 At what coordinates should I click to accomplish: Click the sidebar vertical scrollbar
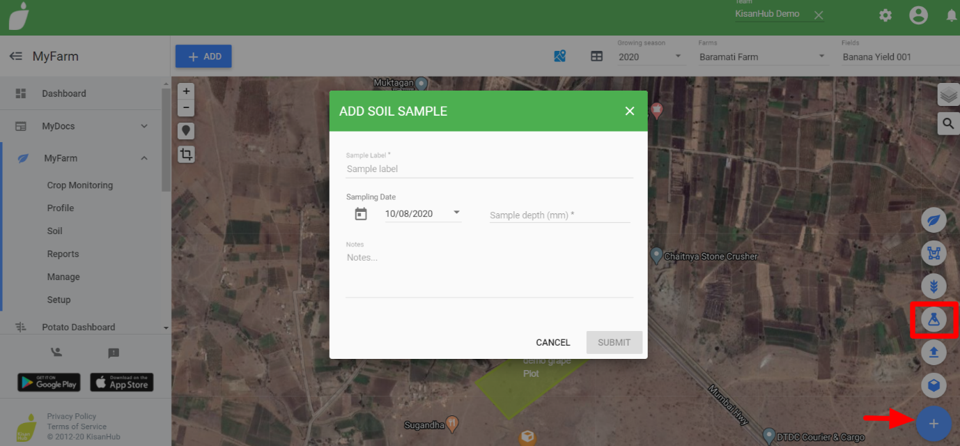point(166,139)
